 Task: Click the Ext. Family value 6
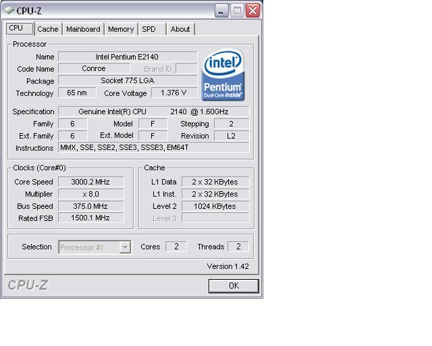[x=72, y=136]
